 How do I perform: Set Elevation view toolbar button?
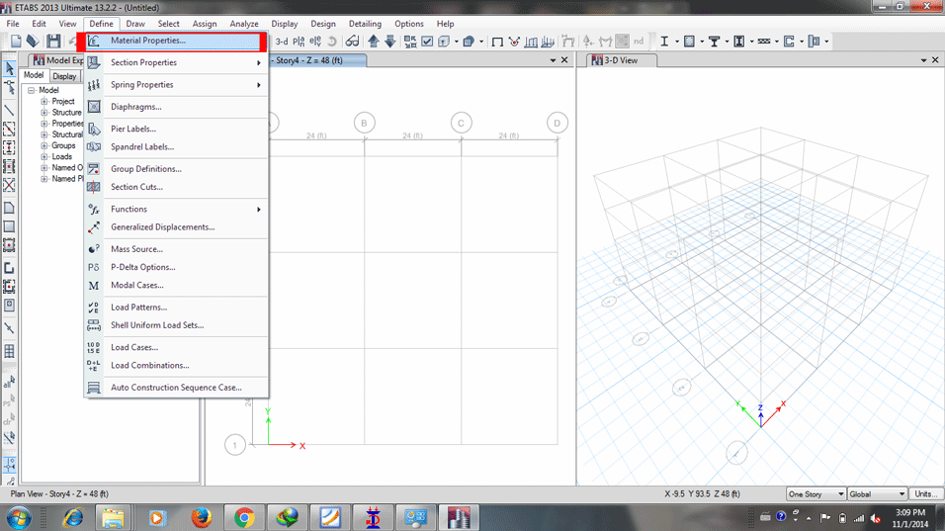tap(315, 42)
